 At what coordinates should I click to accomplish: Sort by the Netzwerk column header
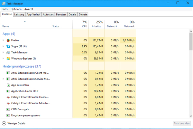point(128,24)
